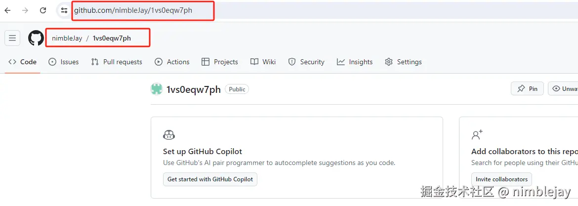Open the Insights tab

[x=355, y=62]
